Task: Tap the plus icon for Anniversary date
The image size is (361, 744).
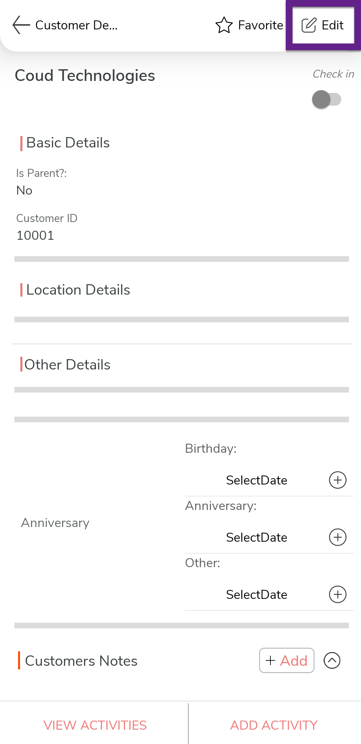Action: (338, 537)
